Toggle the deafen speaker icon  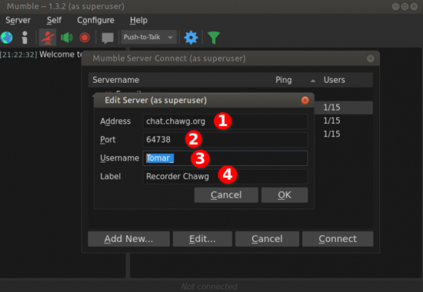[x=66, y=37]
